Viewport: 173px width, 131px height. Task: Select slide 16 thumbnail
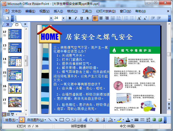[x=15, y=88]
